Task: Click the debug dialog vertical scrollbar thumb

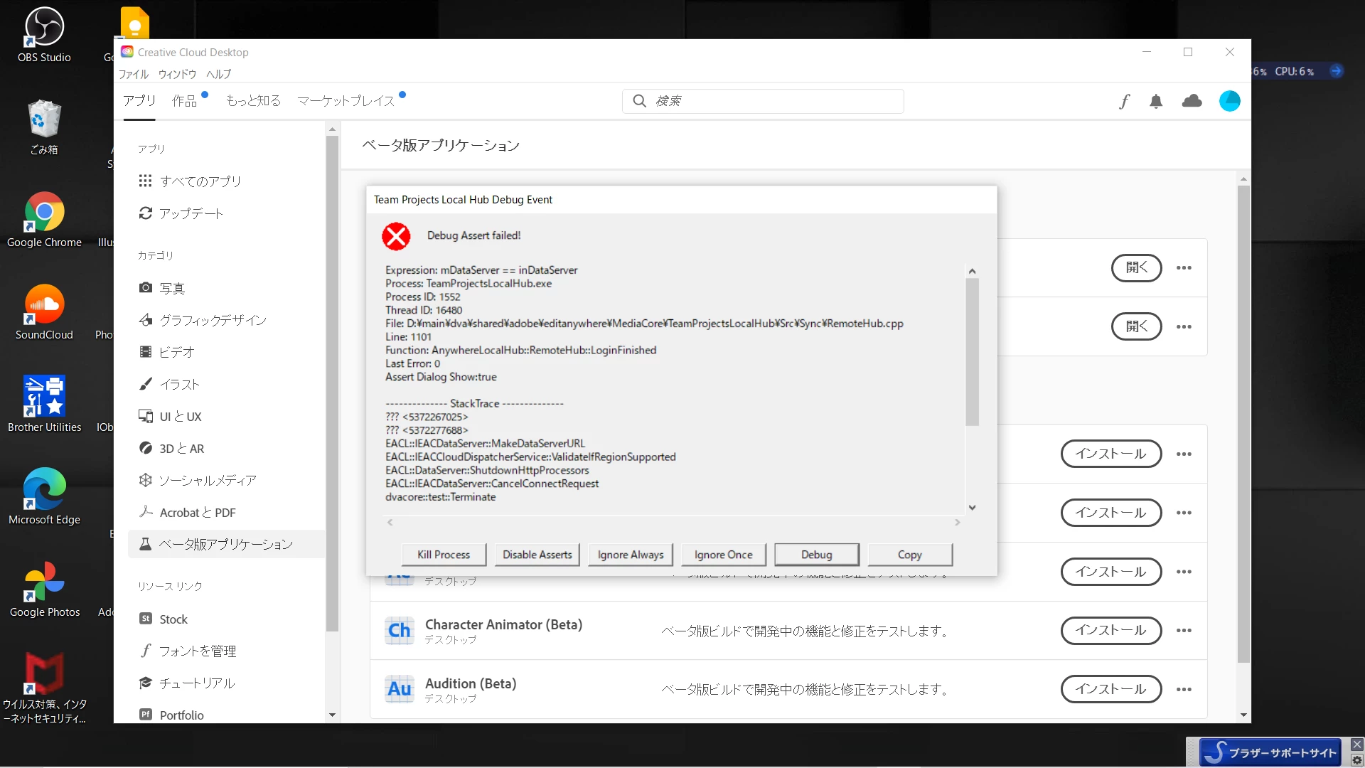Action: click(972, 352)
